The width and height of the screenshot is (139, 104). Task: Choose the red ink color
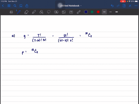98,12
